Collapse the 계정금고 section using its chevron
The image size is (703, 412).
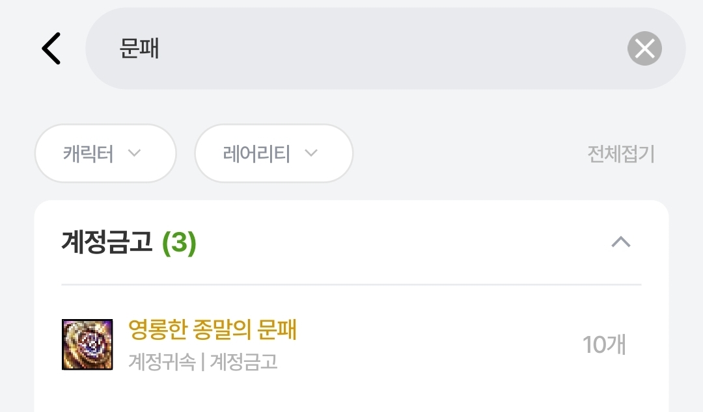click(x=621, y=242)
